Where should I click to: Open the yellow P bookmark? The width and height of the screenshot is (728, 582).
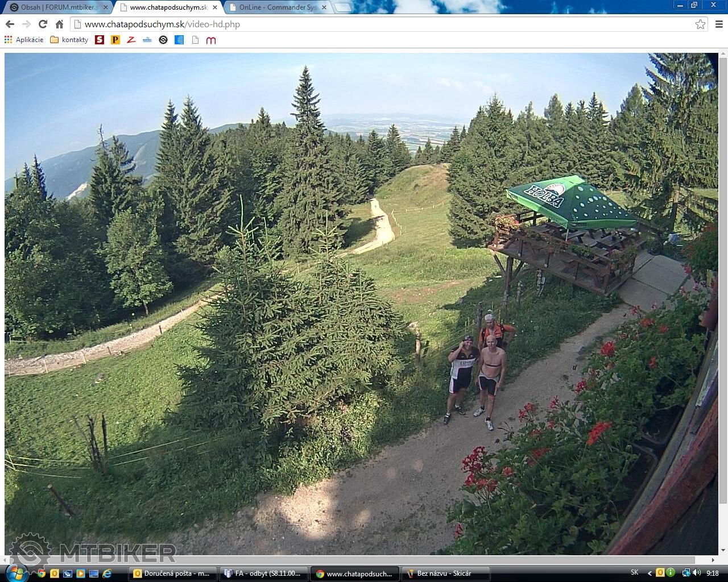pyautogui.click(x=115, y=40)
